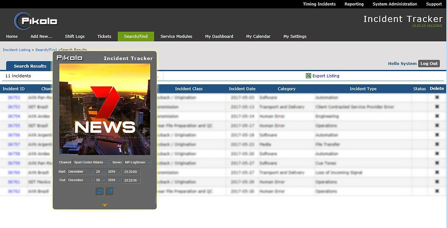Viewport: 447px width, 228px height.
Task: Click the Excel icon beside Export Listing
Action: coord(308,76)
